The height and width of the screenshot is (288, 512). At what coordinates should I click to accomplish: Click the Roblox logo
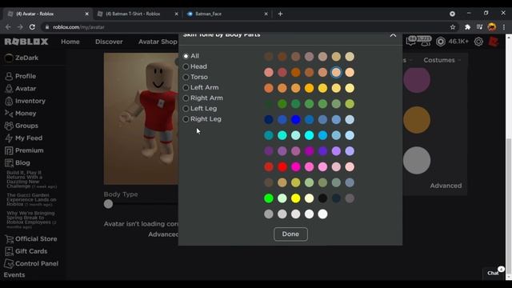click(26, 42)
